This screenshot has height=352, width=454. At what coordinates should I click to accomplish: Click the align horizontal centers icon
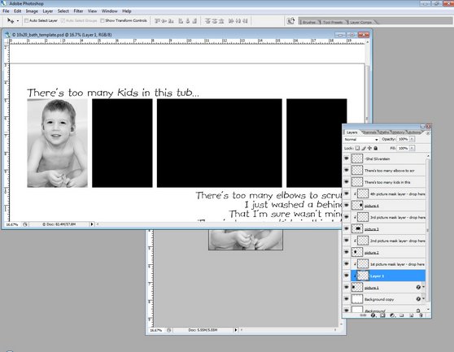188,21
